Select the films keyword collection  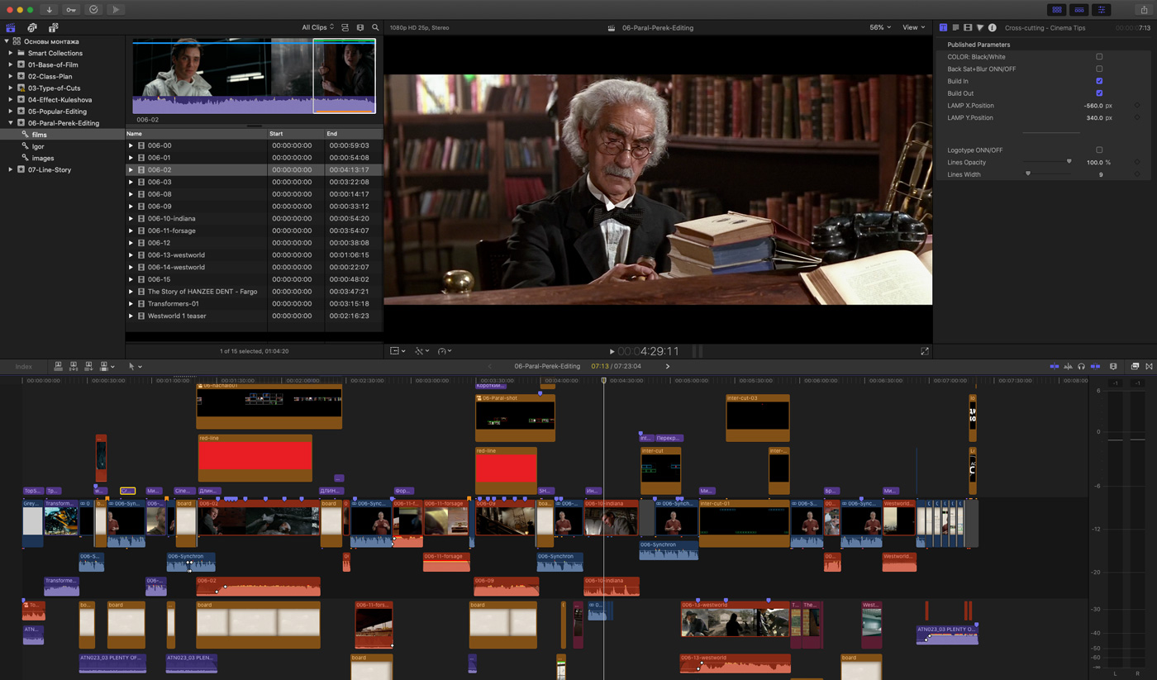(x=62, y=135)
